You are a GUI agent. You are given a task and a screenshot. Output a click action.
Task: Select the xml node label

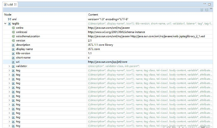14,19
